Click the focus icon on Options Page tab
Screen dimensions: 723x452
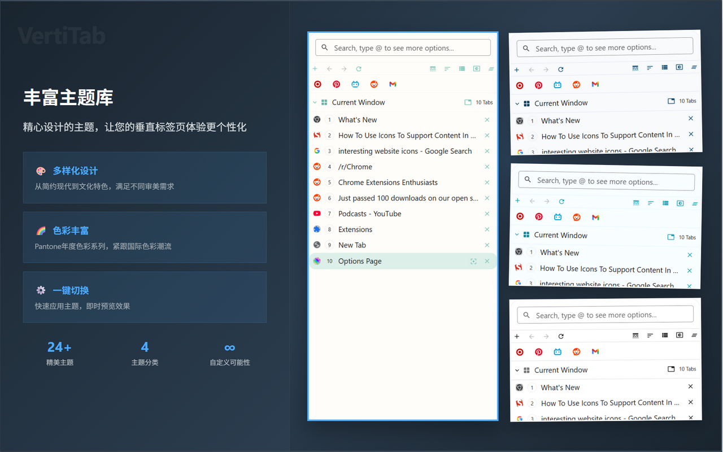473,261
